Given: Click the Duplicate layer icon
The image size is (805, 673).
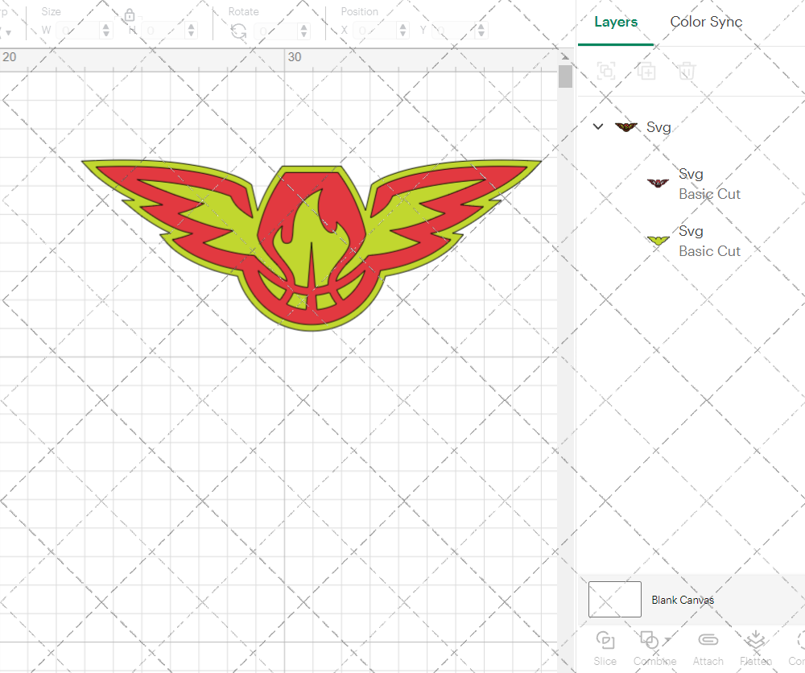Looking at the screenshot, I should click(x=646, y=70).
